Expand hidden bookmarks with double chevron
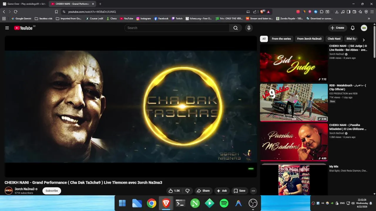The image size is (376, 211). point(369,18)
